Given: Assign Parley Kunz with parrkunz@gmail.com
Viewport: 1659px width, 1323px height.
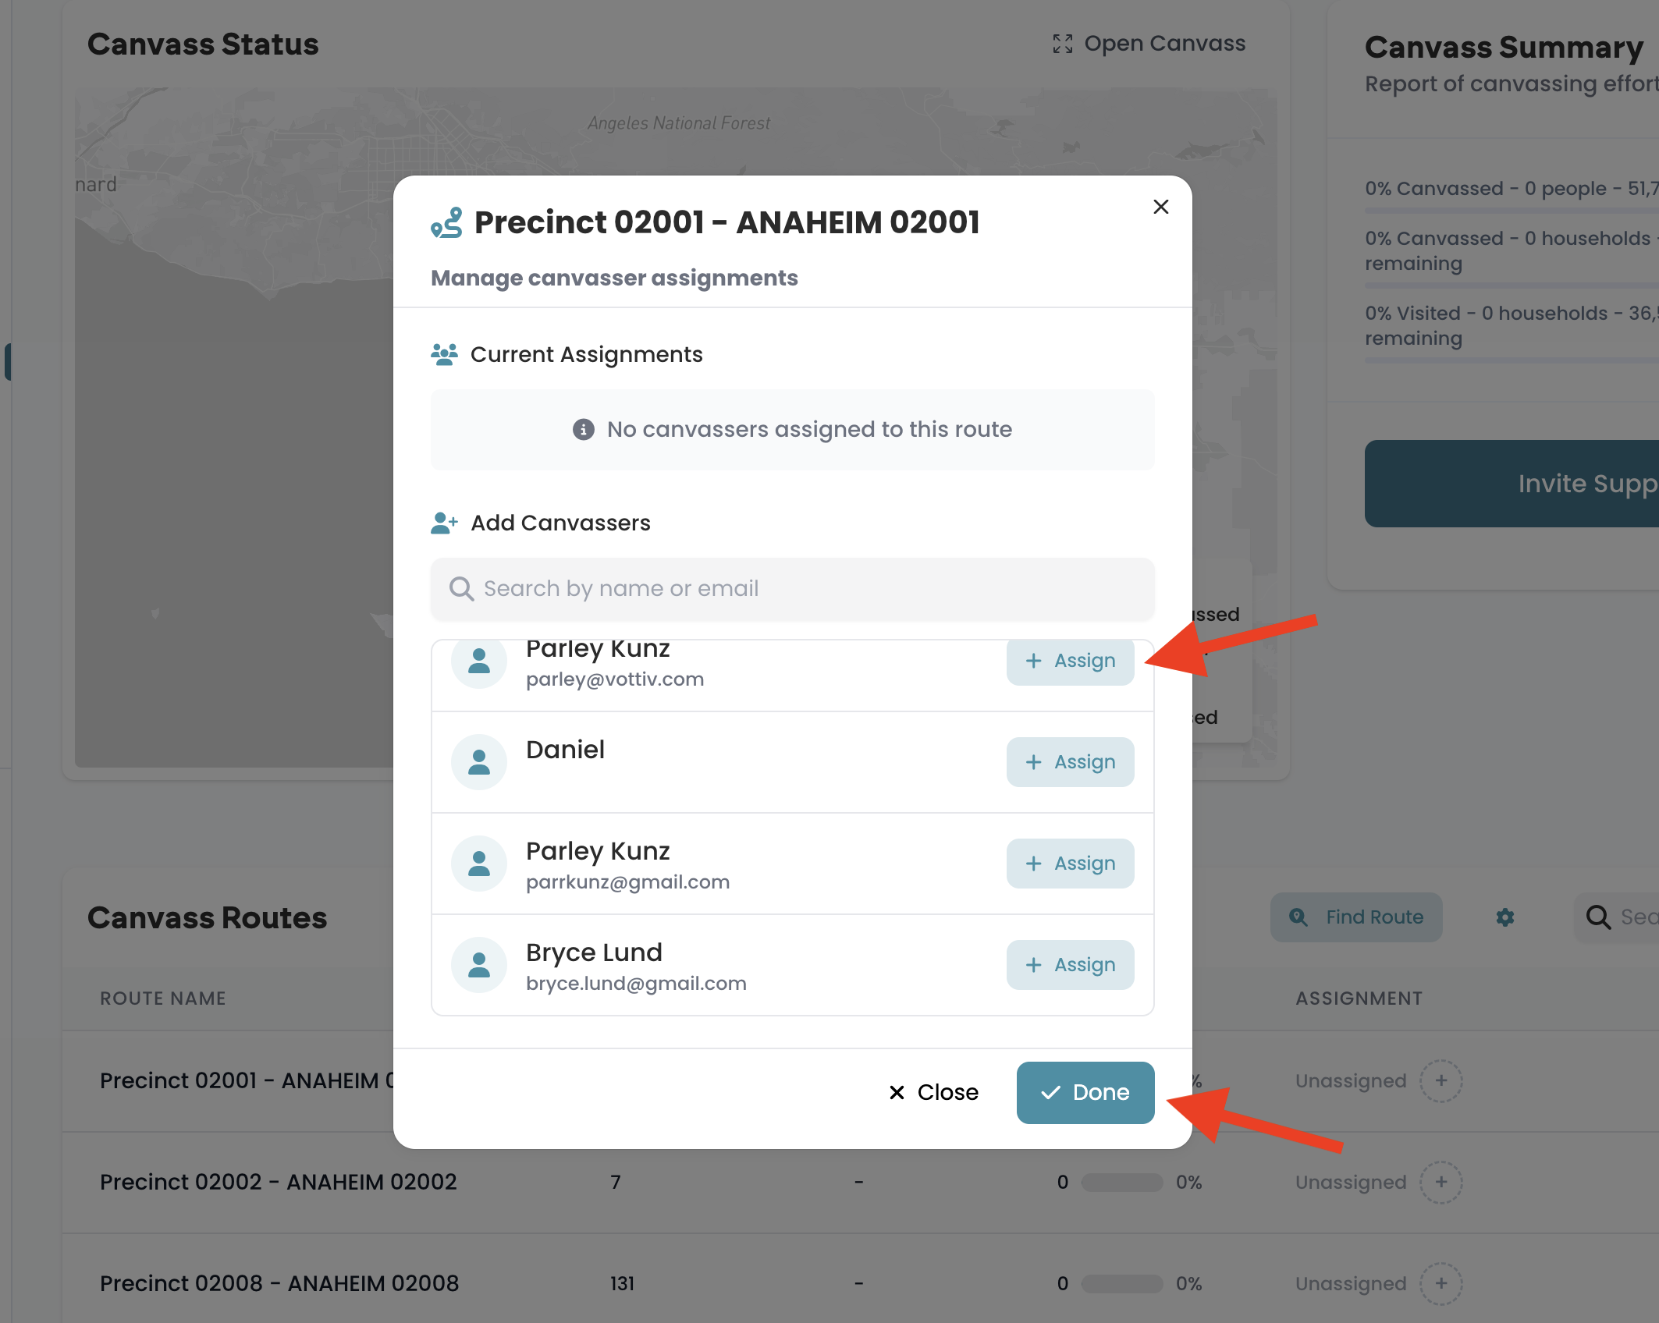Looking at the screenshot, I should tap(1070, 864).
